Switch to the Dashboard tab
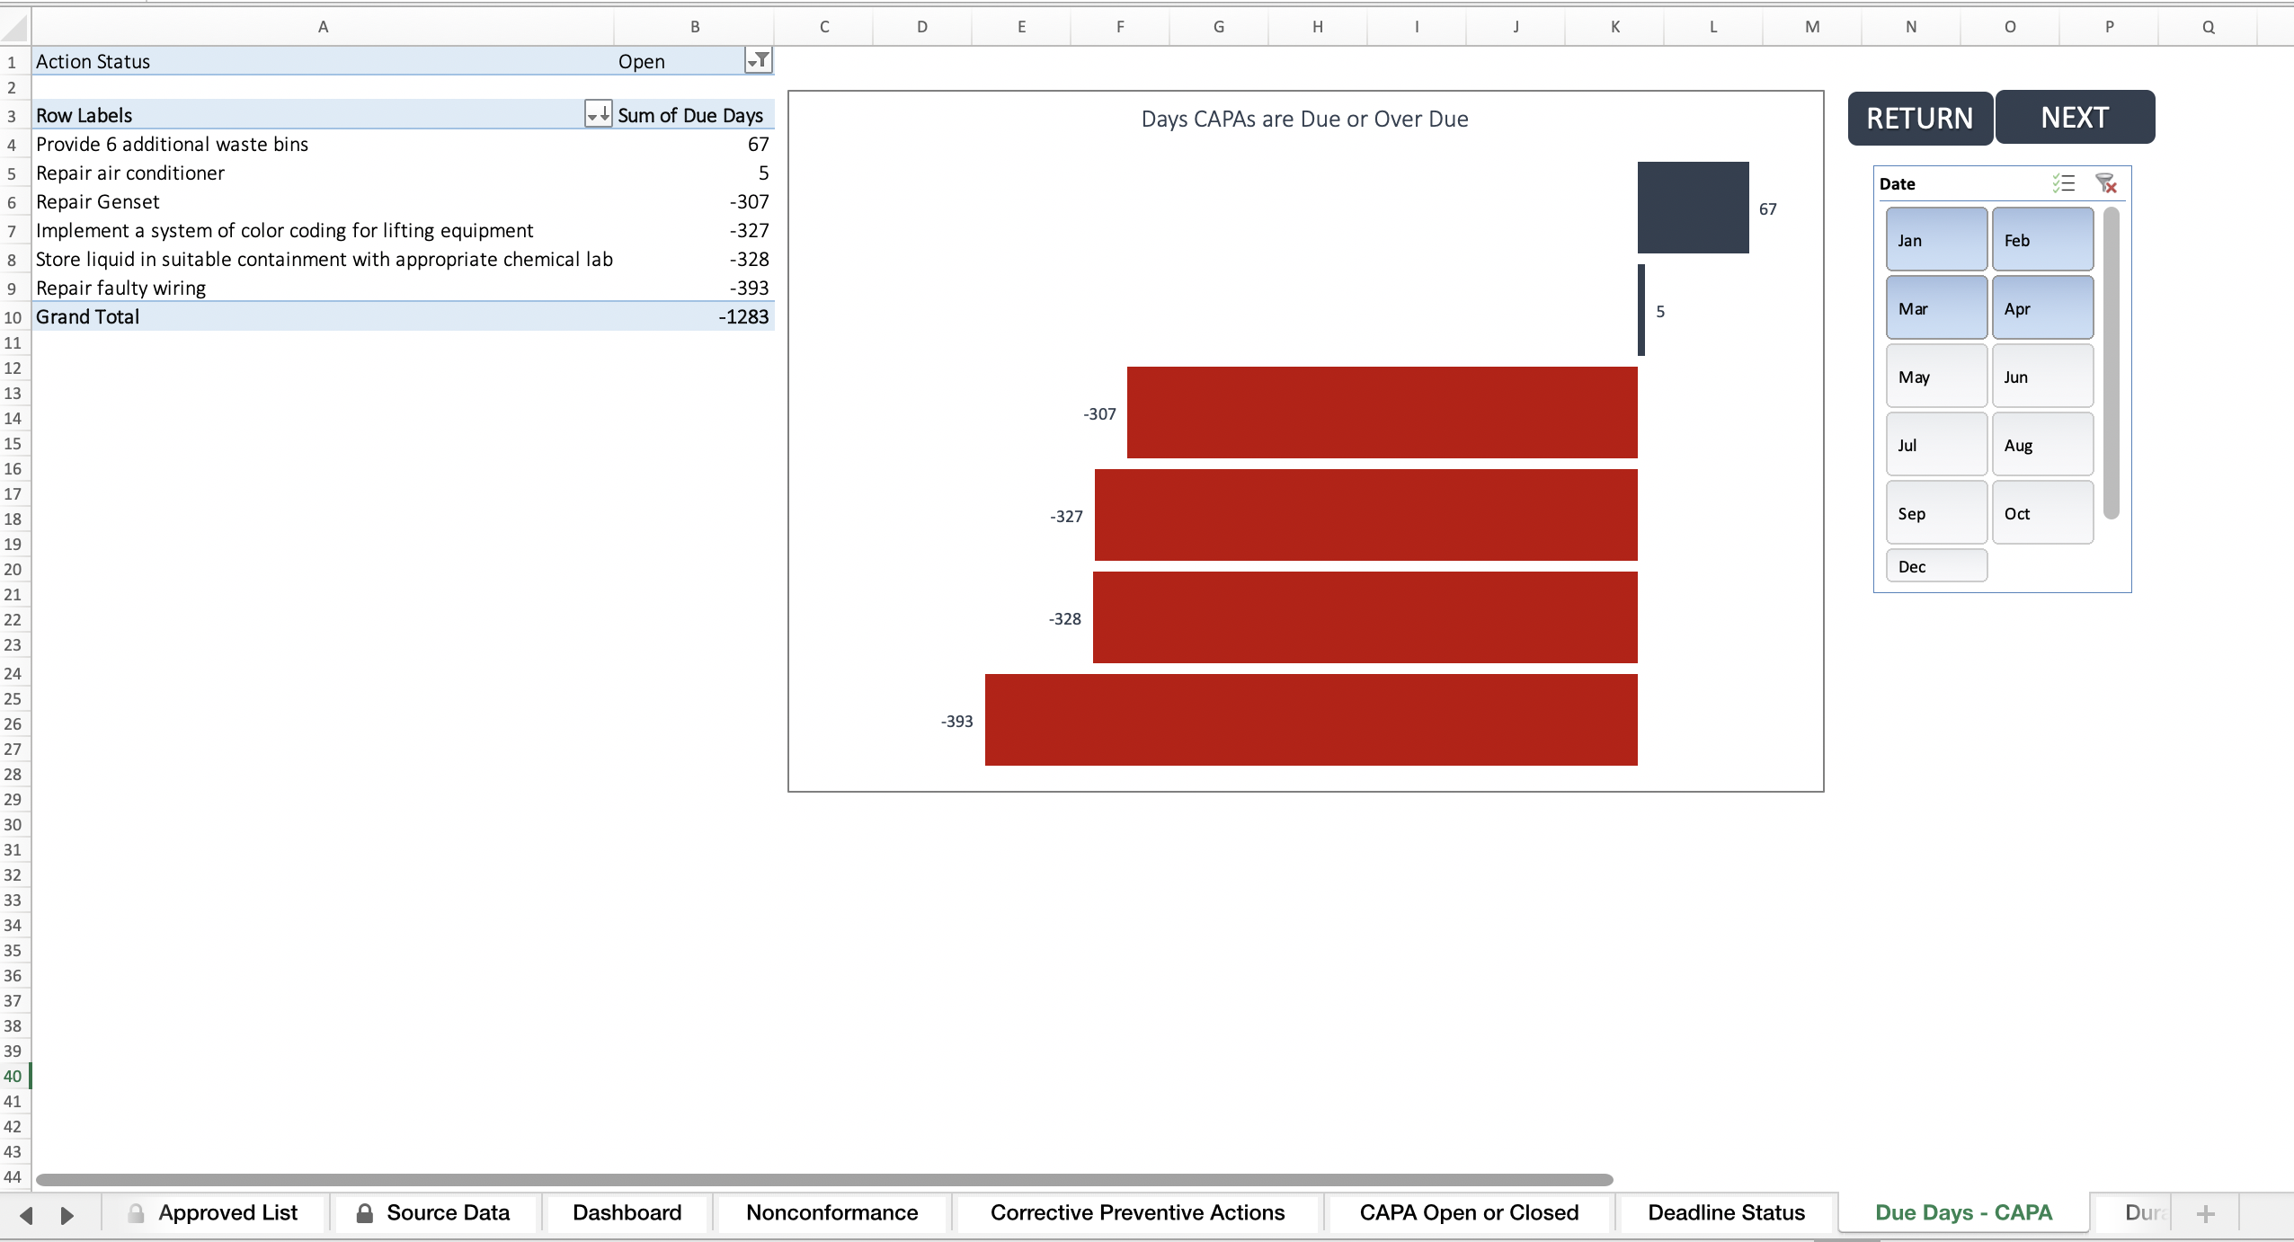 (x=626, y=1211)
